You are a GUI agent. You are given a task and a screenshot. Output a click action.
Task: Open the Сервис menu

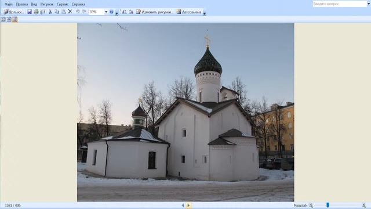point(63,4)
